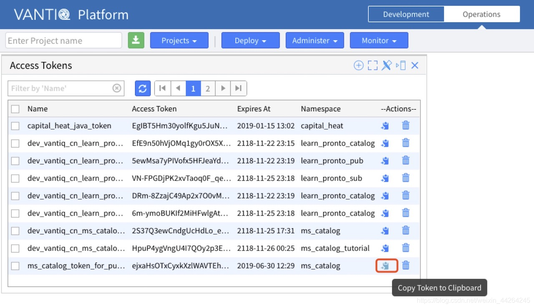Image resolution: width=534 pixels, height=308 pixels.
Task: Select checkbox of learn_pronto_sub row
Action: 15,178
